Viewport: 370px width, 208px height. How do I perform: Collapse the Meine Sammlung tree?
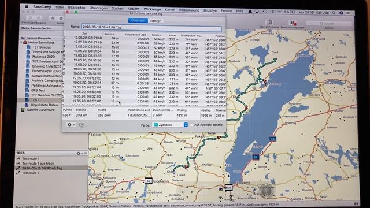click(x=22, y=42)
